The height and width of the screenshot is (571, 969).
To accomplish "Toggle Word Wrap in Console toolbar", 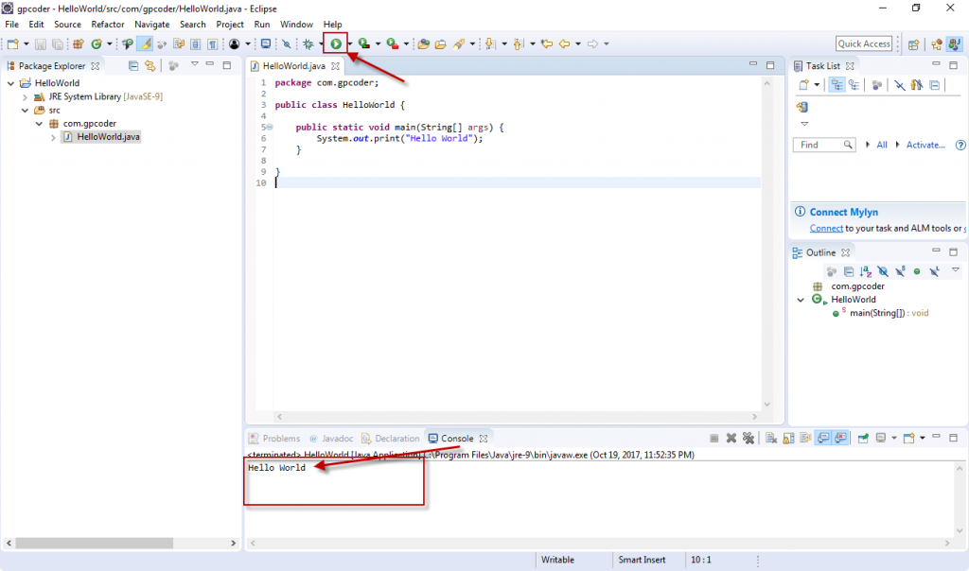I will tap(805, 439).
